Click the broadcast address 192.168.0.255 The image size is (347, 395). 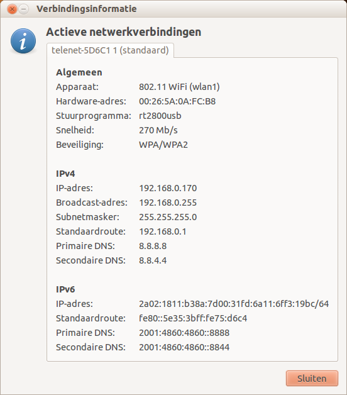click(168, 203)
